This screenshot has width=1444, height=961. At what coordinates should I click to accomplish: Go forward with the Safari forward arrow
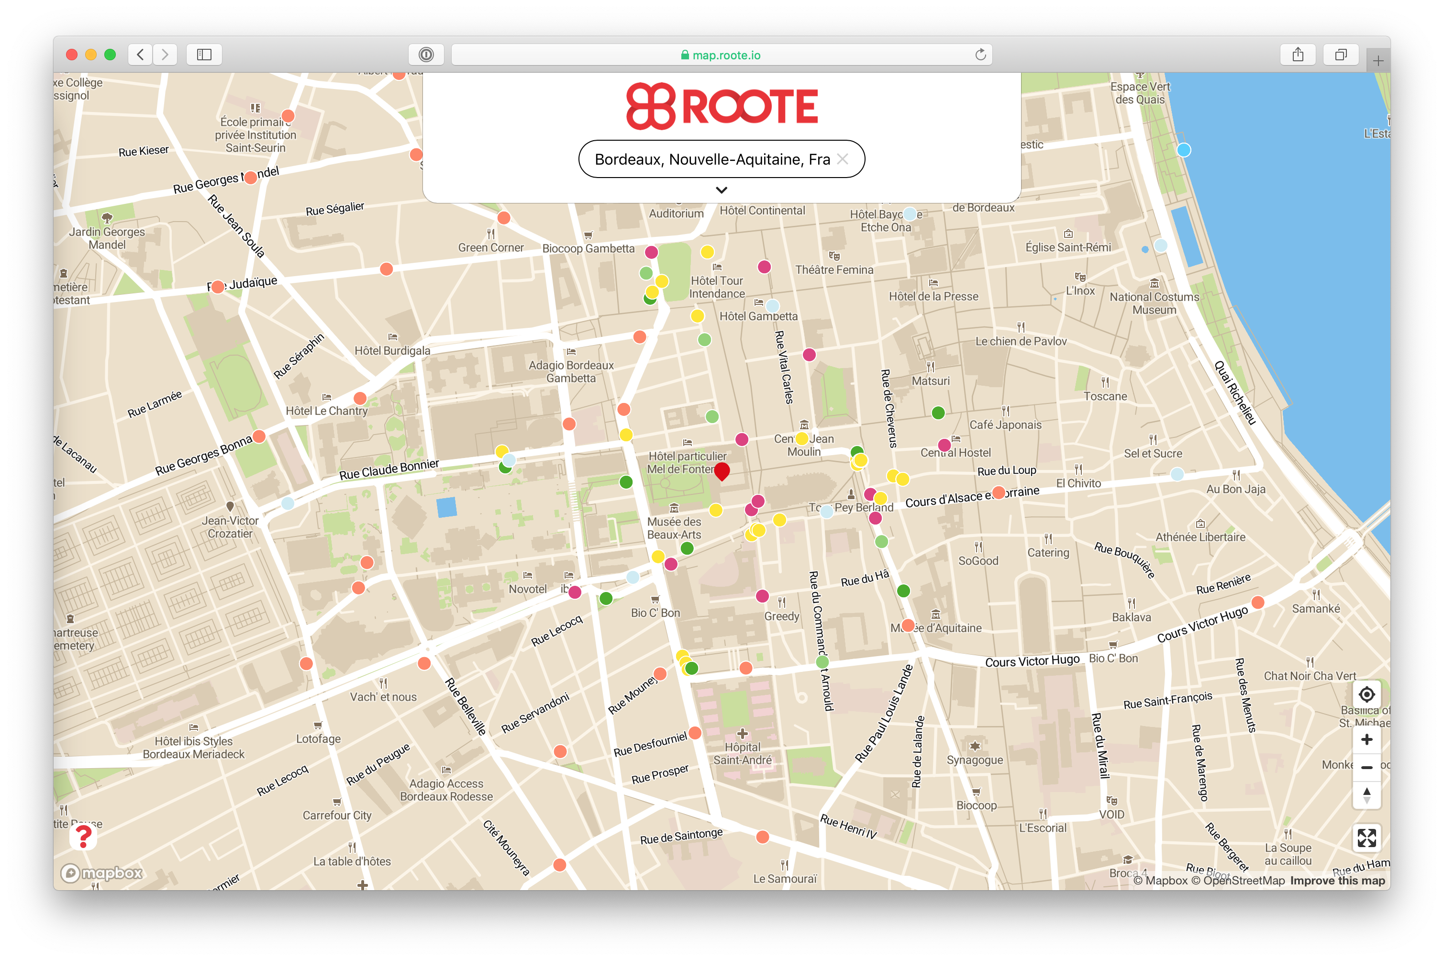[165, 55]
